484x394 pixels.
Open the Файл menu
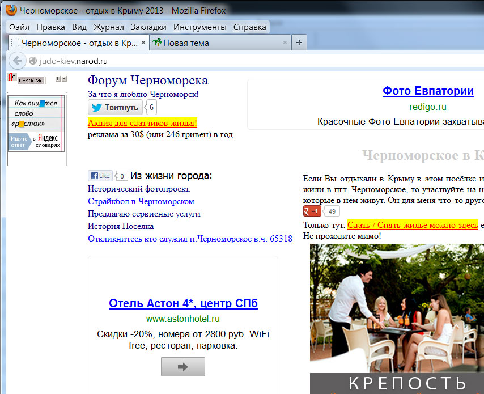pyautogui.click(x=19, y=27)
